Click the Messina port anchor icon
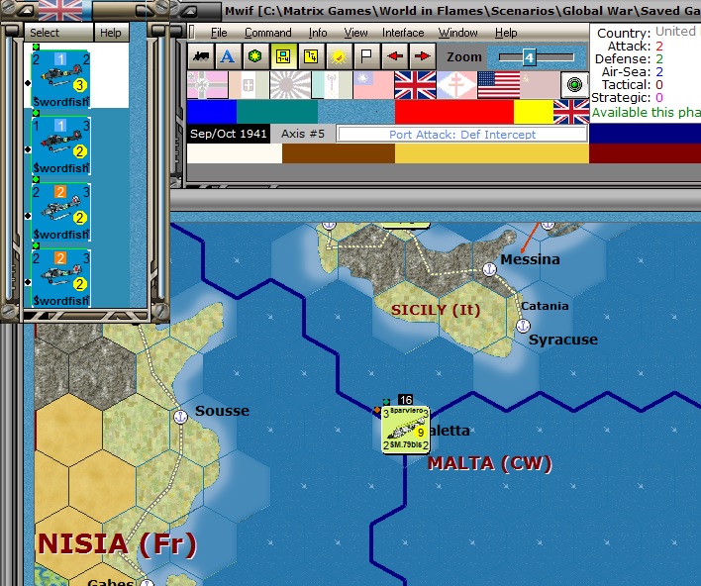 tap(490, 269)
